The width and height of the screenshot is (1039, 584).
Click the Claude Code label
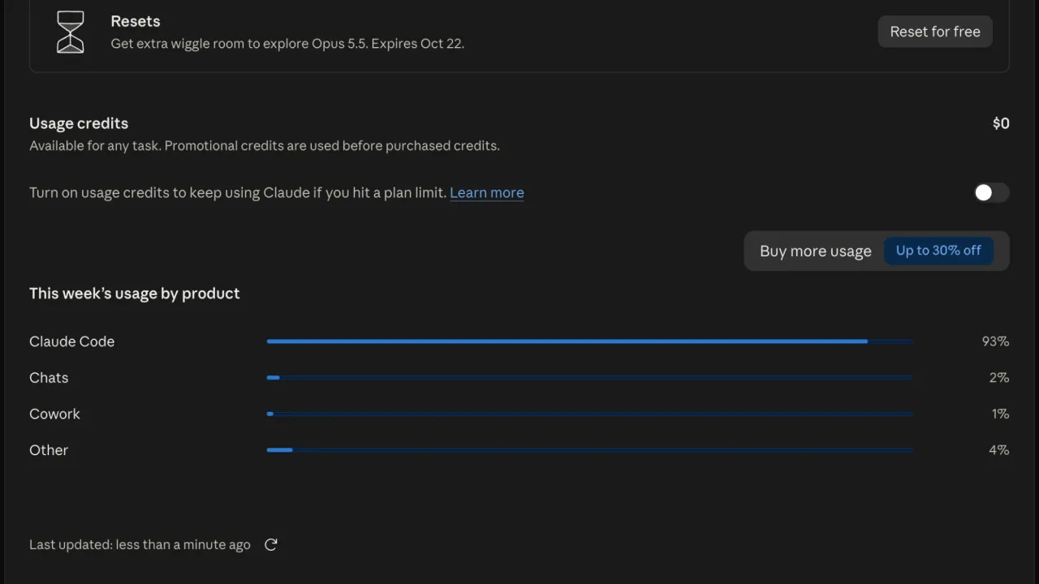[x=72, y=341]
